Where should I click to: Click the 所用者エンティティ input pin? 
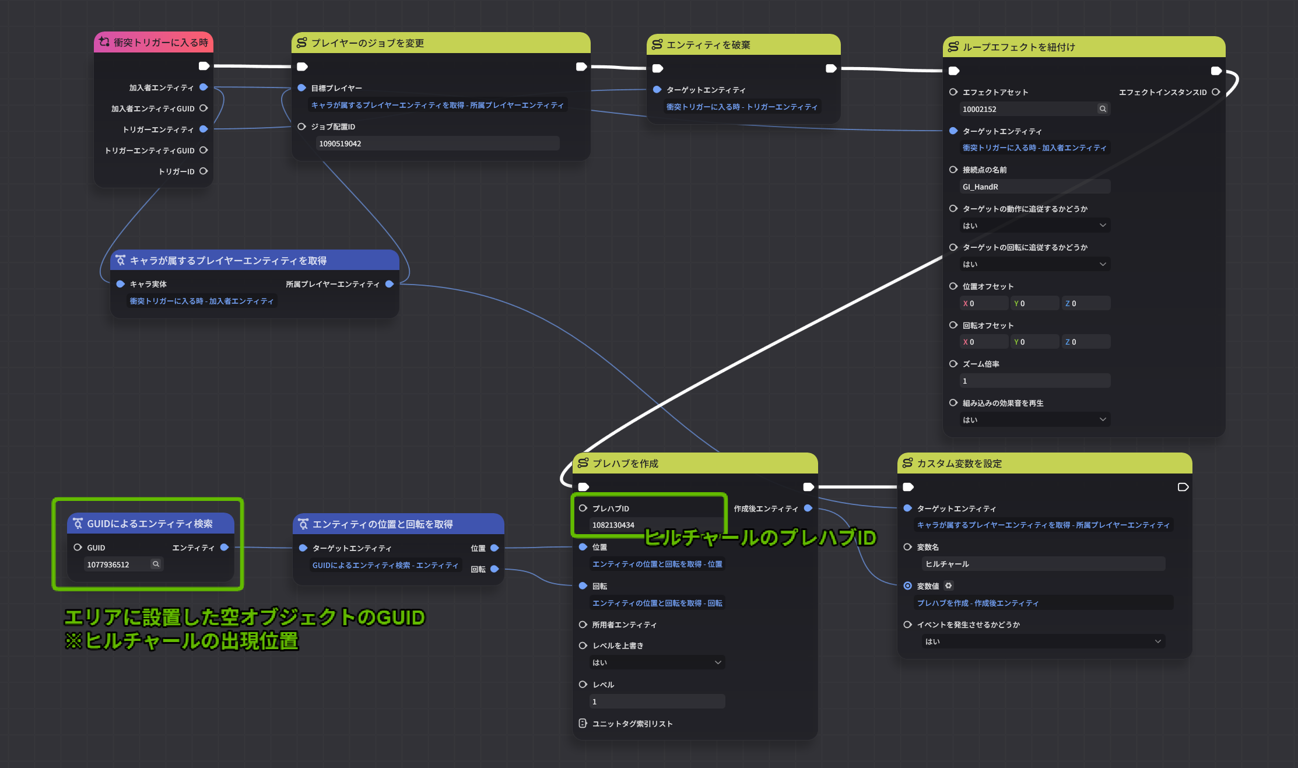(583, 625)
